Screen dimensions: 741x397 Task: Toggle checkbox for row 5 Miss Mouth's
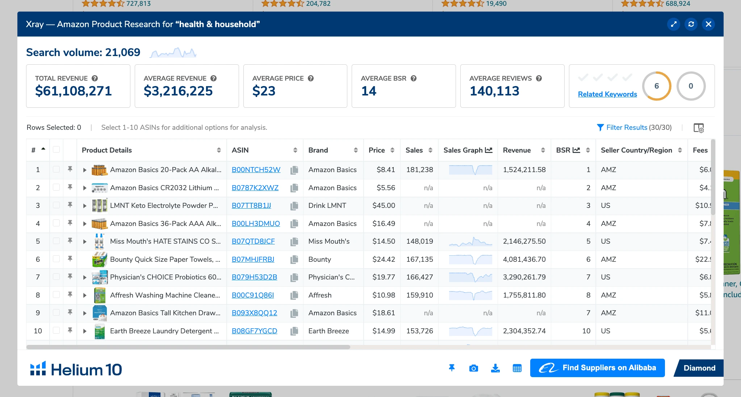click(56, 241)
